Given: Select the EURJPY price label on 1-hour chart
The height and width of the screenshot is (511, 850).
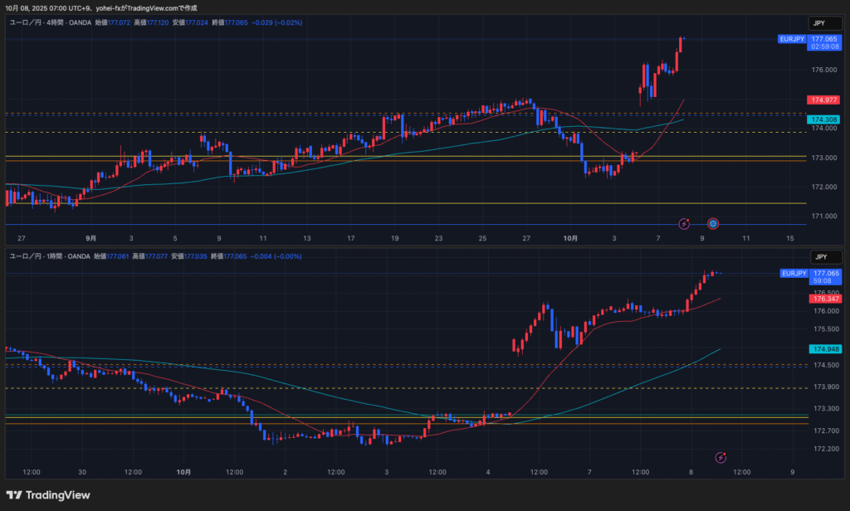Looking at the screenshot, I should click(x=793, y=273).
